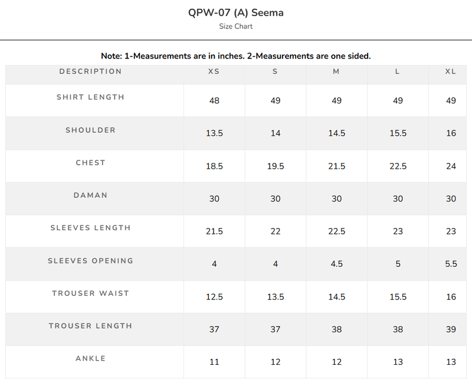Screen dimensions: 472x392
Task: Click the TROUSER LENGTH row label
Action: (x=91, y=326)
